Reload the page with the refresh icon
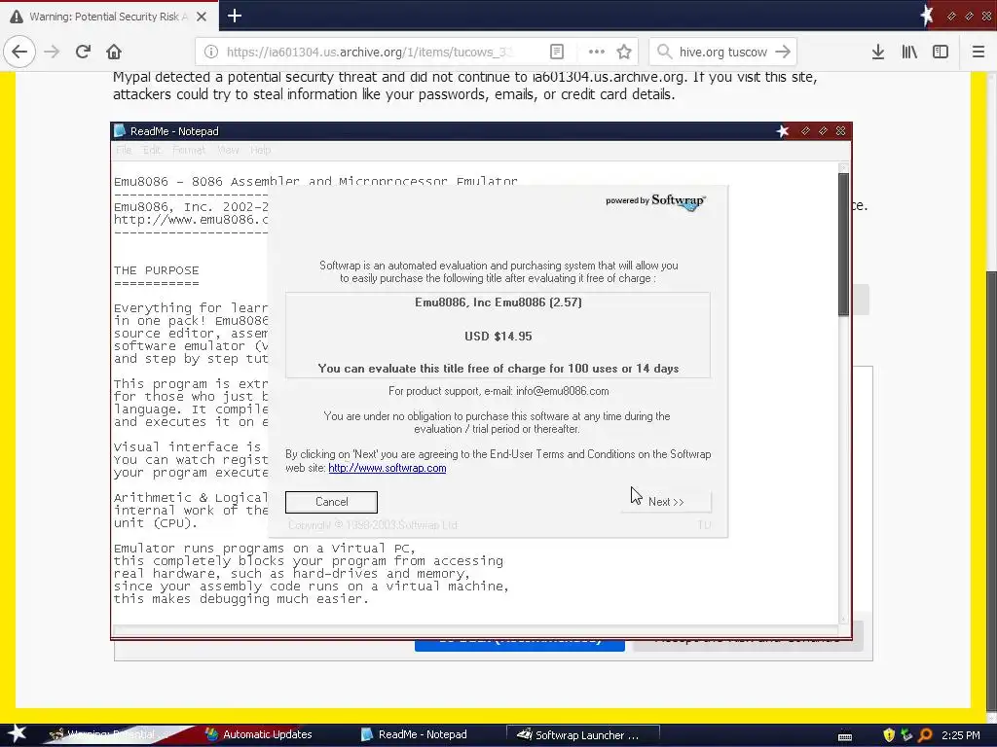Image resolution: width=997 pixels, height=747 pixels. (x=83, y=52)
